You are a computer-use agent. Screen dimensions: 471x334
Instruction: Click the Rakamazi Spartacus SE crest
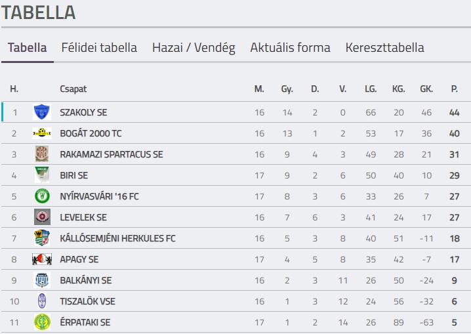click(x=42, y=154)
